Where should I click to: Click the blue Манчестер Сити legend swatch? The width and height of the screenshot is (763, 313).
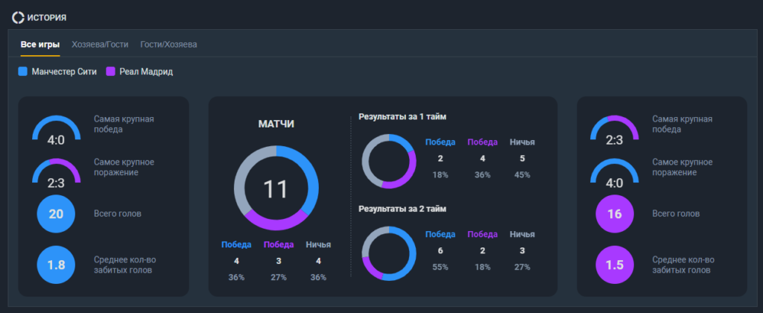pyautogui.click(x=22, y=72)
